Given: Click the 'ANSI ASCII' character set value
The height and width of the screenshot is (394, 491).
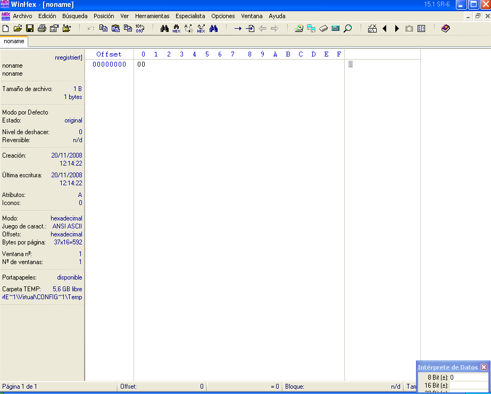Looking at the screenshot, I should pyautogui.click(x=67, y=226).
